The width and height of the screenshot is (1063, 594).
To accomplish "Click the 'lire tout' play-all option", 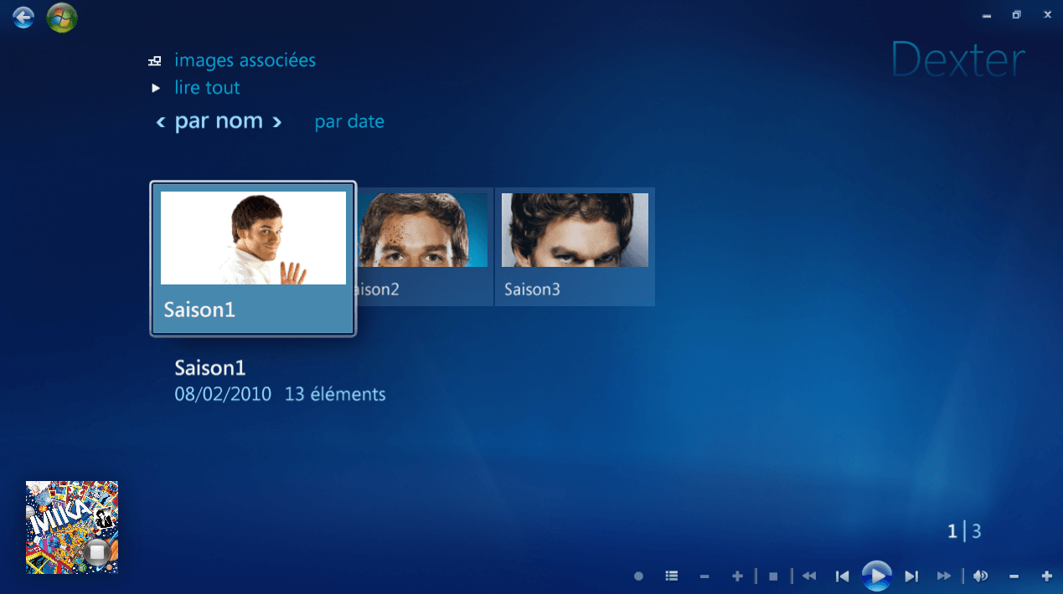I will tap(207, 88).
